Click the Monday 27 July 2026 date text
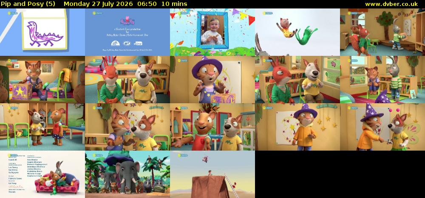This screenshot has height=198, width=425. tap(98, 4)
